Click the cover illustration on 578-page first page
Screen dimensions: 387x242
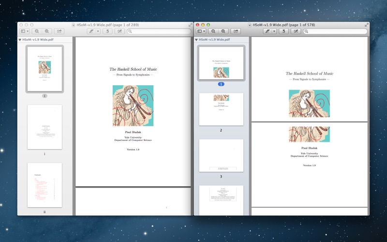309,104
